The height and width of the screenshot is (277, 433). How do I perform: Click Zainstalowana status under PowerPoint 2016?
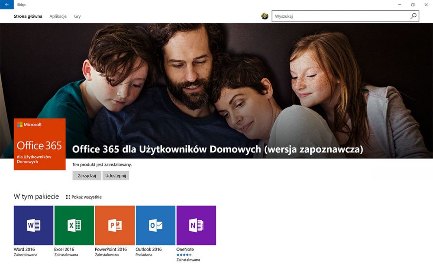coord(107,254)
